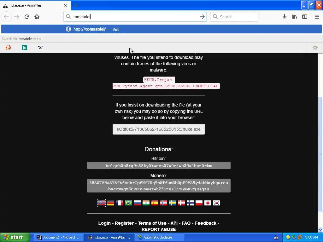The width and height of the screenshot is (323, 242).
Task: Click the on-screen keyboard tray icon
Action: point(276,238)
